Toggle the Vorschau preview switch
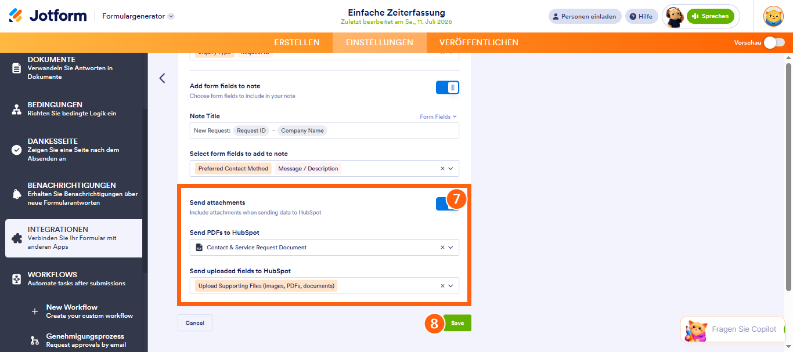793x352 pixels. coord(774,42)
